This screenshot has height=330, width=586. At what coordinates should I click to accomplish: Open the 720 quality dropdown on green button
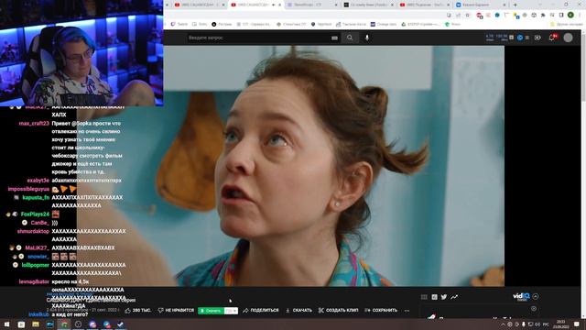point(231,311)
